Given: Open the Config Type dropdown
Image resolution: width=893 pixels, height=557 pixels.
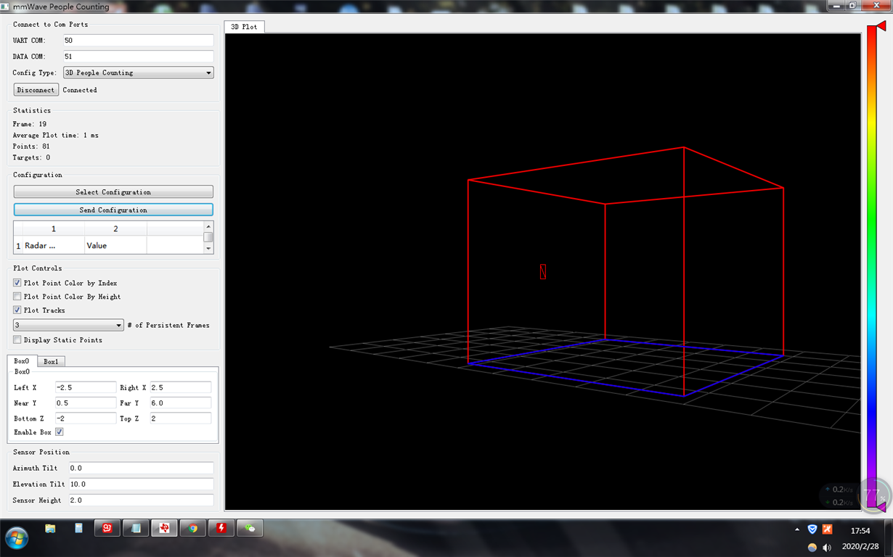Looking at the screenshot, I should coord(138,73).
